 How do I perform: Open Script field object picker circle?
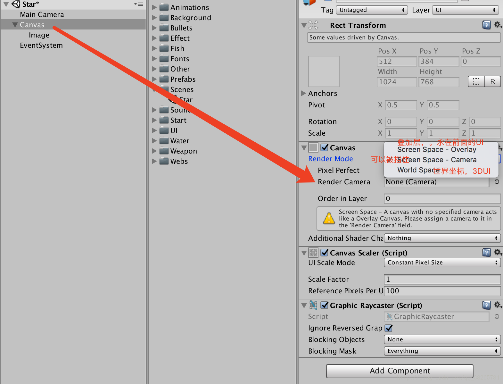point(497,316)
